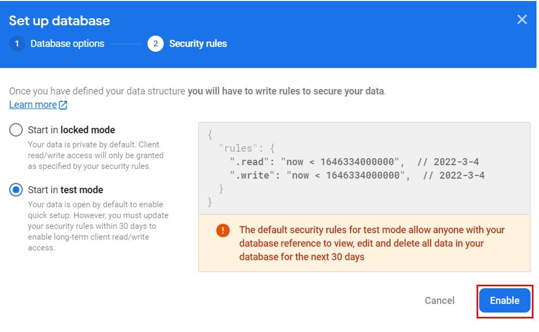The image size is (539, 332).
Task: Click the orange warning exclamation icon
Action: pyautogui.click(x=223, y=230)
